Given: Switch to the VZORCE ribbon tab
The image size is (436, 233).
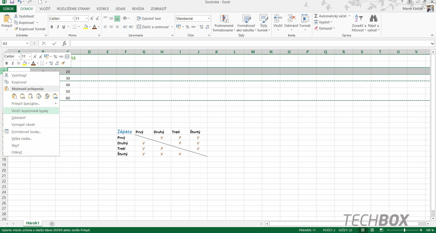Looking at the screenshot, I should pos(102,9).
